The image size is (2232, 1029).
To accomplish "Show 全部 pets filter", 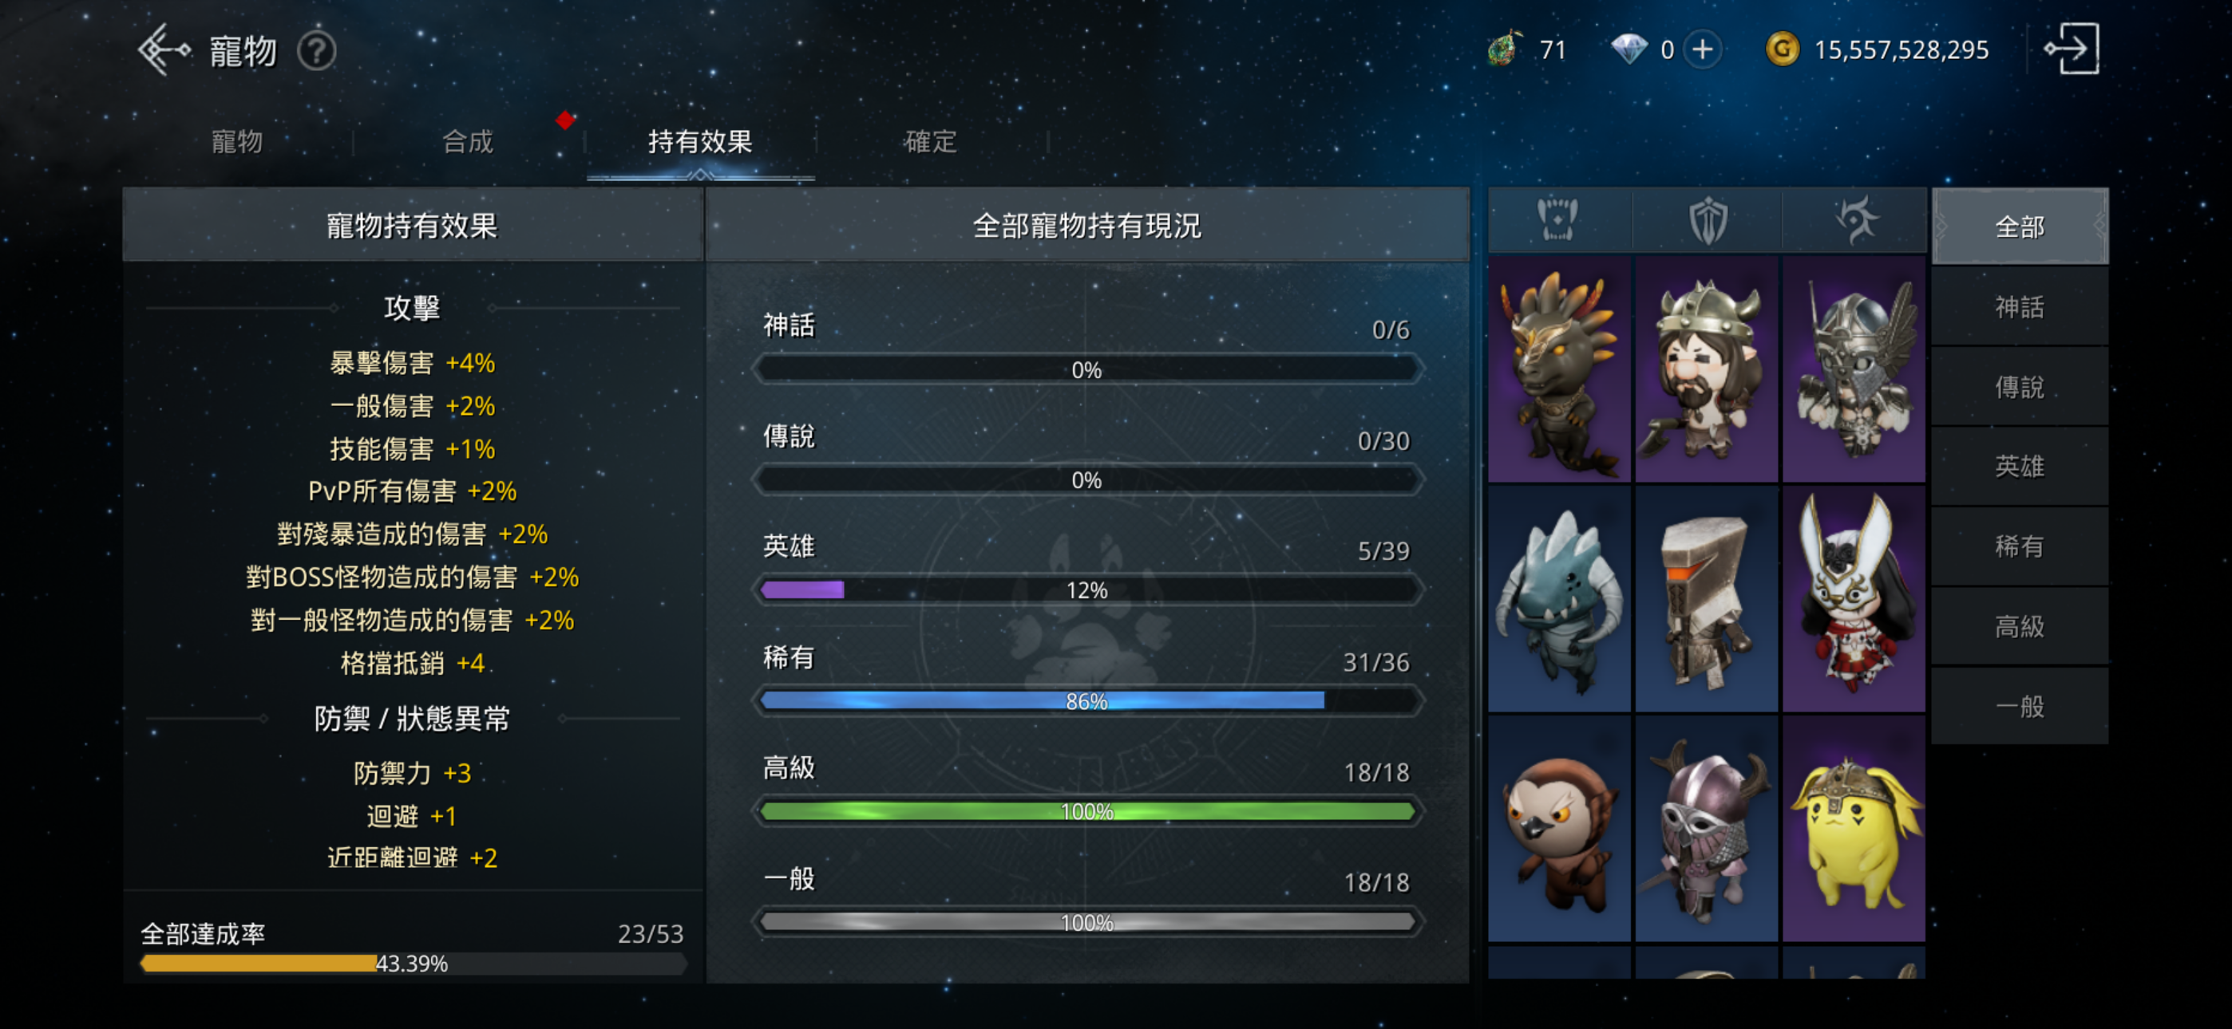I will [x=2020, y=226].
